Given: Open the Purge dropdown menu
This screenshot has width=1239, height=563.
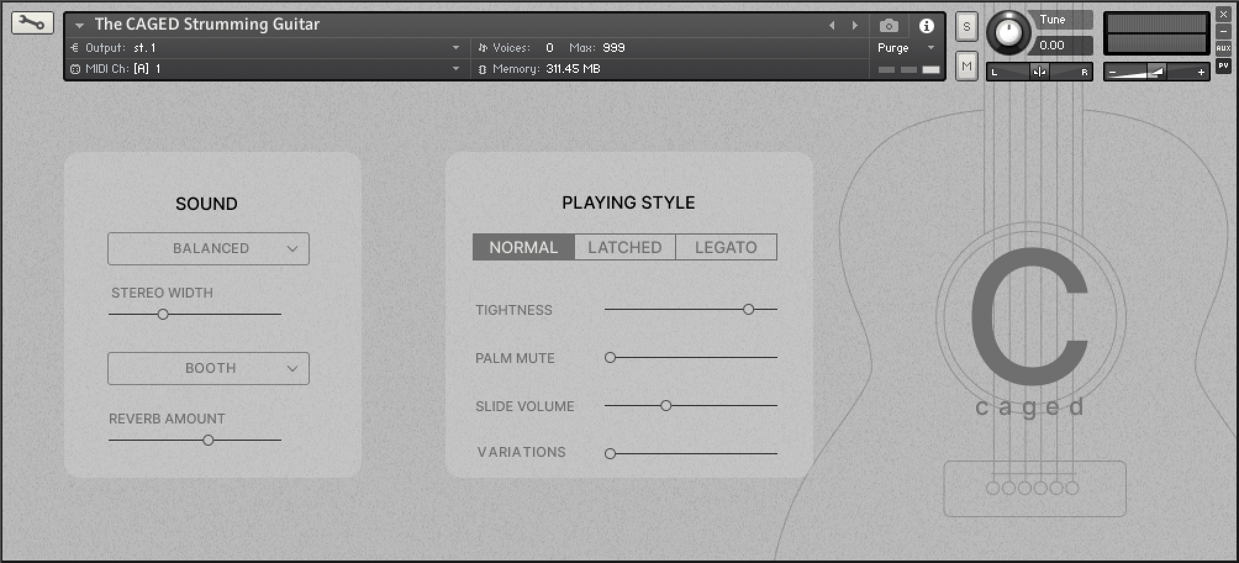Looking at the screenshot, I should pos(907,48).
